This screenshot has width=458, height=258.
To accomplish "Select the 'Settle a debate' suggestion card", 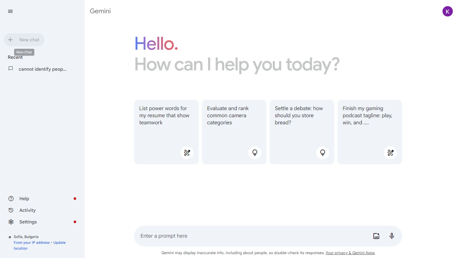I will tap(302, 132).
